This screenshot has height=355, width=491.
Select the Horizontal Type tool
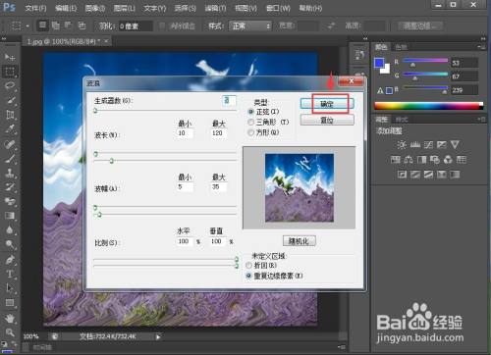(x=10, y=274)
